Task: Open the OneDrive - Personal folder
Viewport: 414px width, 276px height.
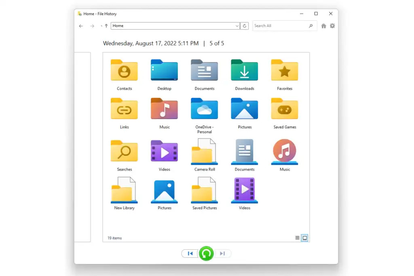Action: click(x=204, y=109)
